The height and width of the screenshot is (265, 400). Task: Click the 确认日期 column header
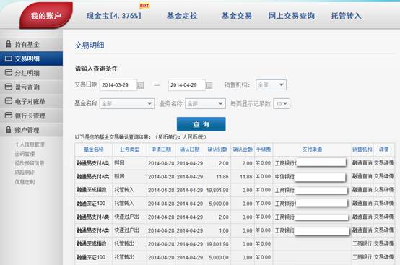coord(190,149)
